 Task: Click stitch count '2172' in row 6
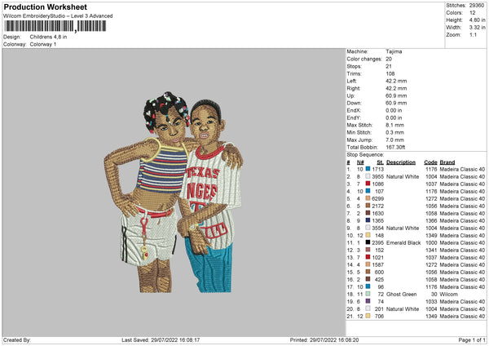[x=377, y=206]
